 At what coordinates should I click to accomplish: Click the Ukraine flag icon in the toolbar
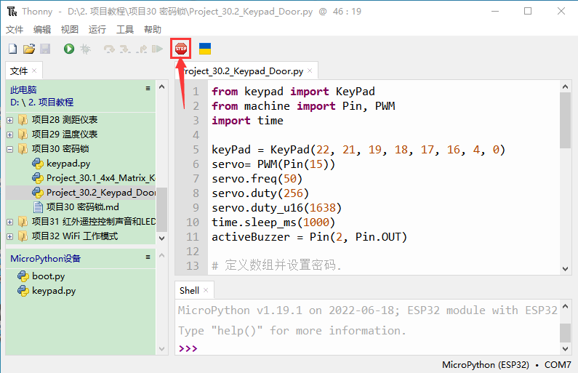coord(205,49)
